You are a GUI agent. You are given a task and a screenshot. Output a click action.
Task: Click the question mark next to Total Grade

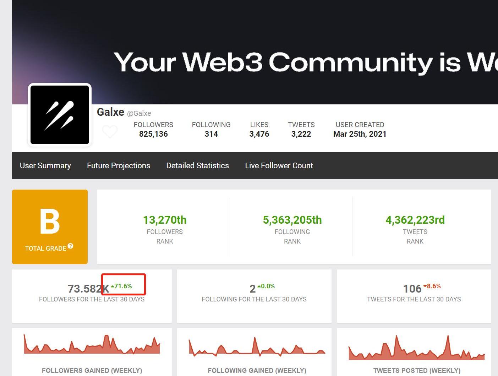70,246
